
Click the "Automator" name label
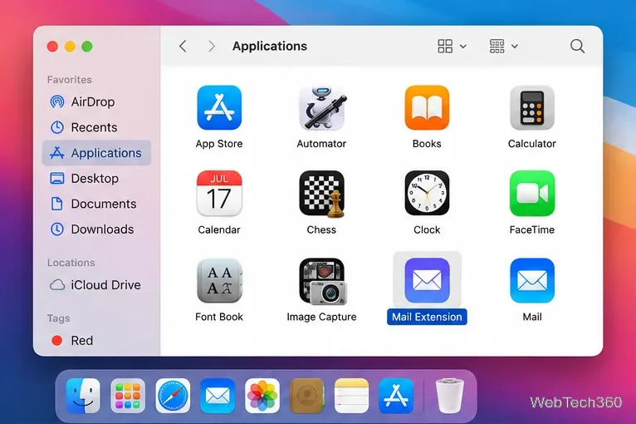[321, 144]
